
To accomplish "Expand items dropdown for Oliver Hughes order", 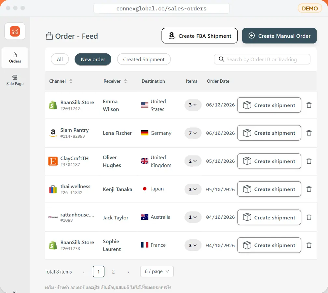I will pos(193,161).
